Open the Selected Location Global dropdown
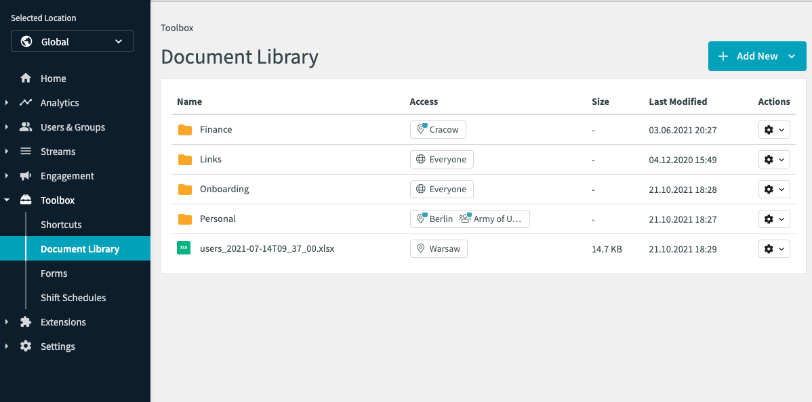The width and height of the screenshot is (812, 402). [73, 41]
